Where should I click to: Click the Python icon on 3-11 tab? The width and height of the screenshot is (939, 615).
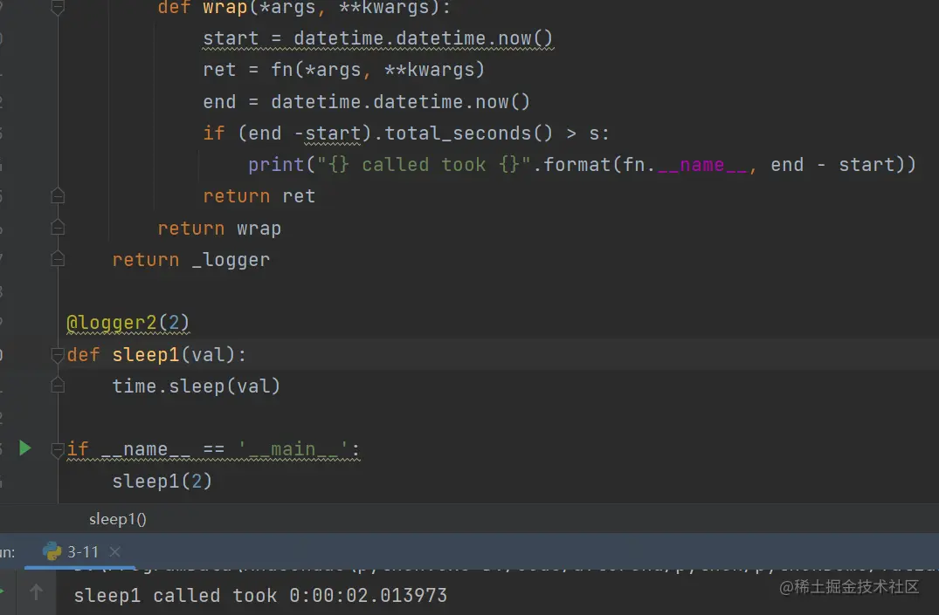[52, 551]
